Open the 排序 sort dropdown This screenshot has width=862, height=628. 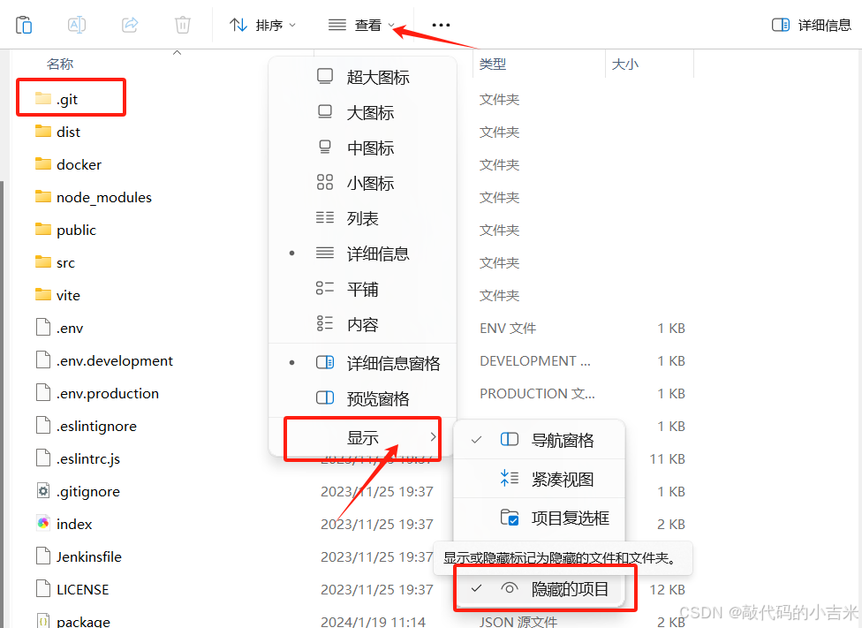263,25
